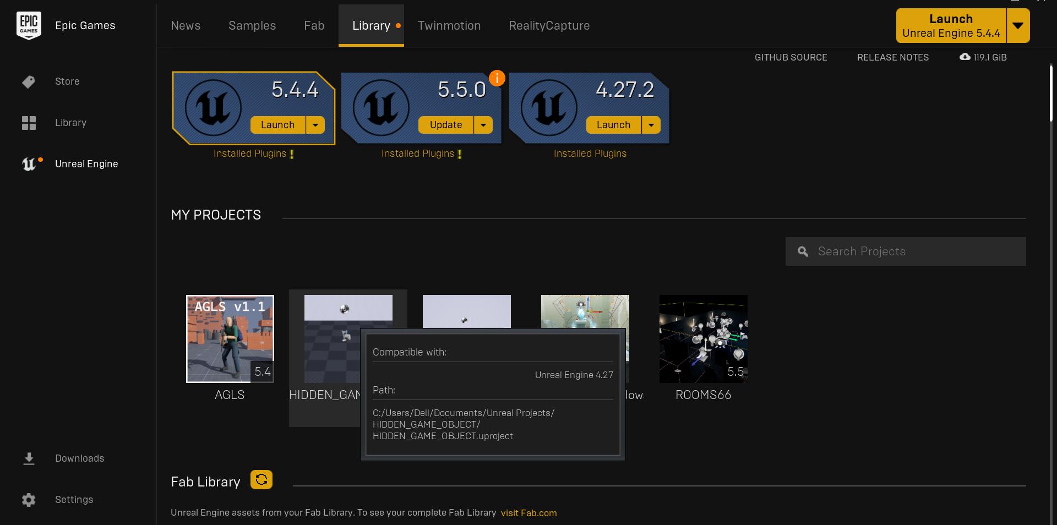
Task: Select the Unreal Engine icon in sidebar
Action: (29, 164)
